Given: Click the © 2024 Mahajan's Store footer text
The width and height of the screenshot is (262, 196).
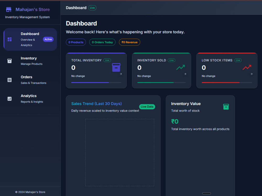Looking at the screenshot, I should point(30,192).
